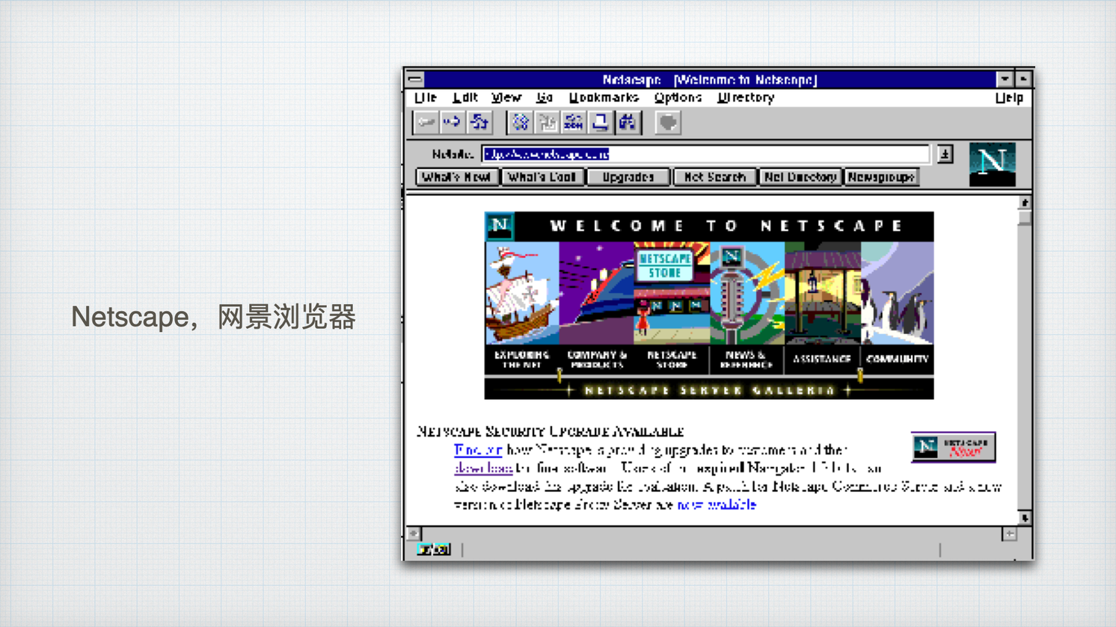
Task: Open Find with the binoculars icon
Action: (628, 123)
